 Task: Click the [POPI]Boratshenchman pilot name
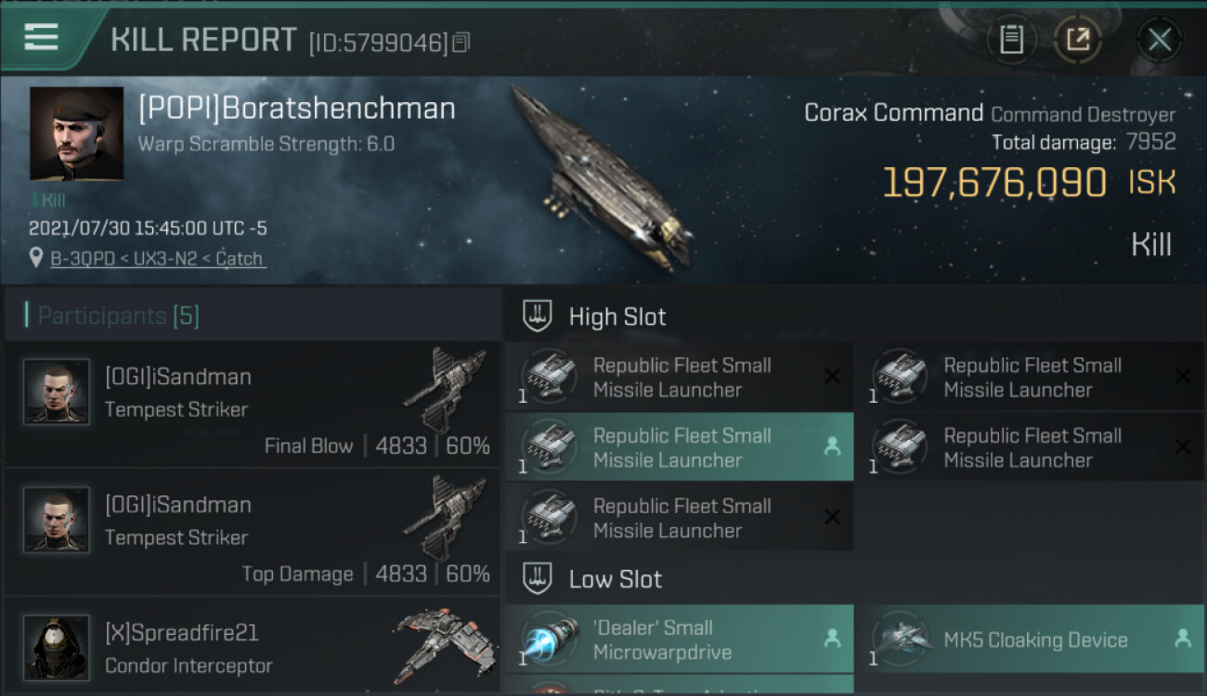[297, 109]
